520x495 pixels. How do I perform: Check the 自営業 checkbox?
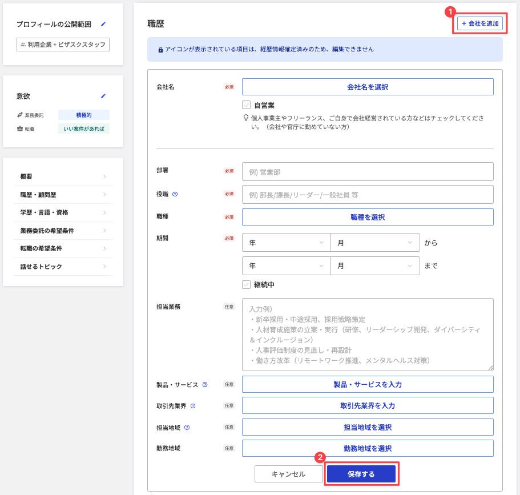pos(246,105)
